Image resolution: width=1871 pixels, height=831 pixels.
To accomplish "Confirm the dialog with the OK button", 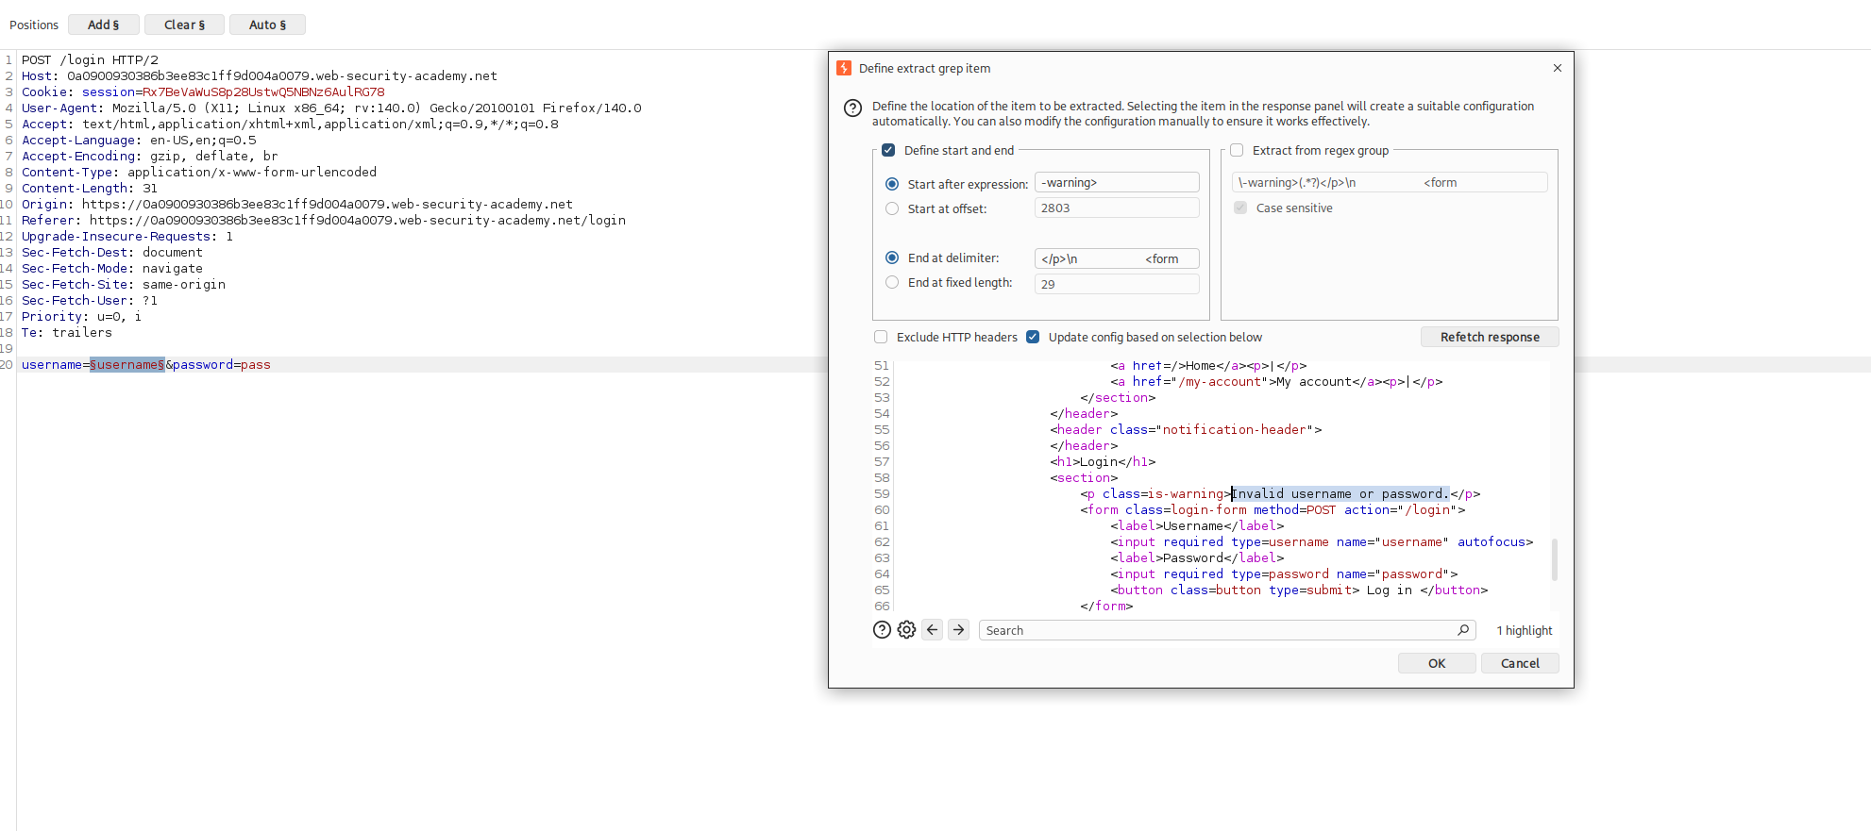I will coord(1437,663).
